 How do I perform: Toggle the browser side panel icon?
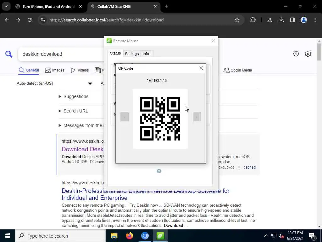[x=292, y=20]
